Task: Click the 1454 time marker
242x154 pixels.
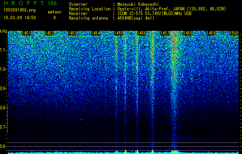Action: coord(95,33)
